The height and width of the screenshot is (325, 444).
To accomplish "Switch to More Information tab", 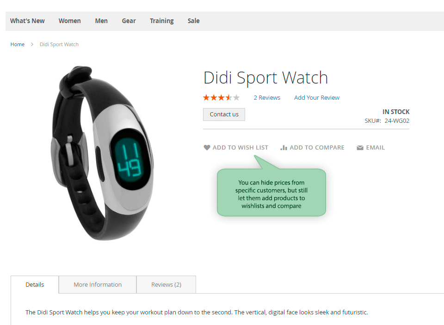I will pos(98,284).
